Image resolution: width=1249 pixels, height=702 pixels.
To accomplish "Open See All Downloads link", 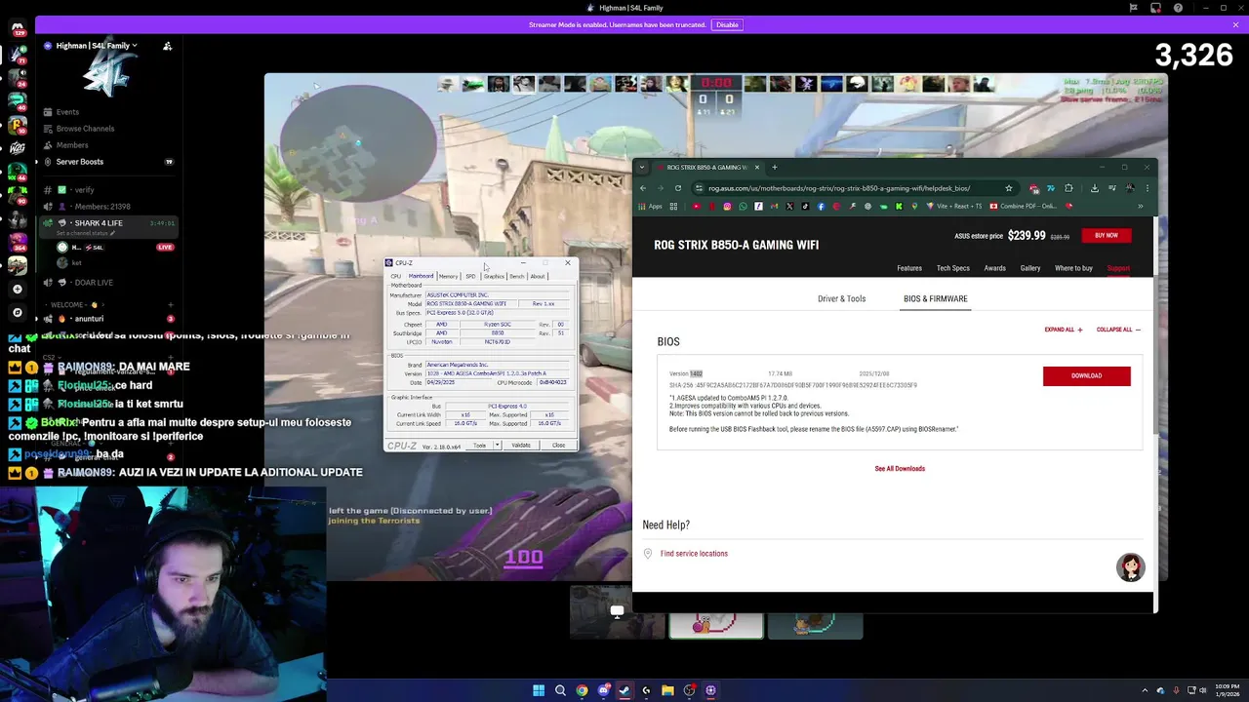I will pos(900,469).
